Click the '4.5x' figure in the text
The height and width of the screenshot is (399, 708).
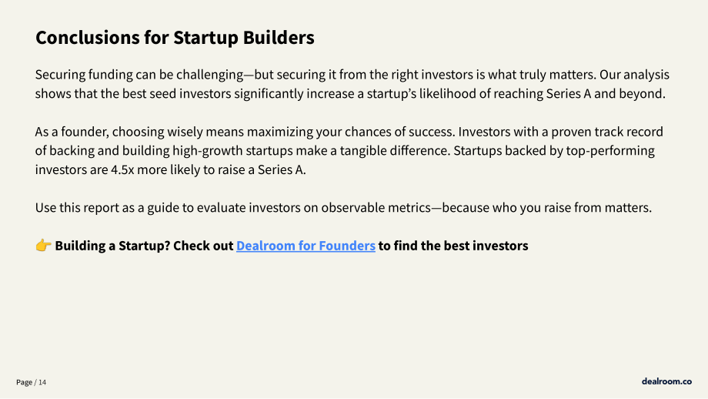point(122,170)
